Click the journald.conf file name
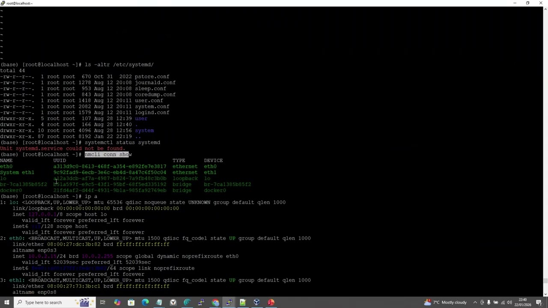This screenshot has width=548, height=308. click(x=155, y=83)
